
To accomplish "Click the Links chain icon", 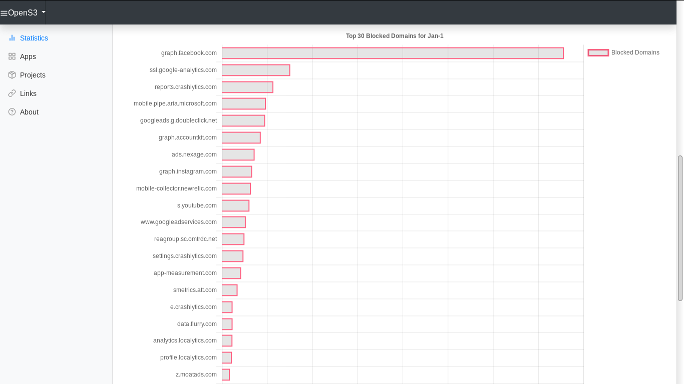I will tap(12, 93).
